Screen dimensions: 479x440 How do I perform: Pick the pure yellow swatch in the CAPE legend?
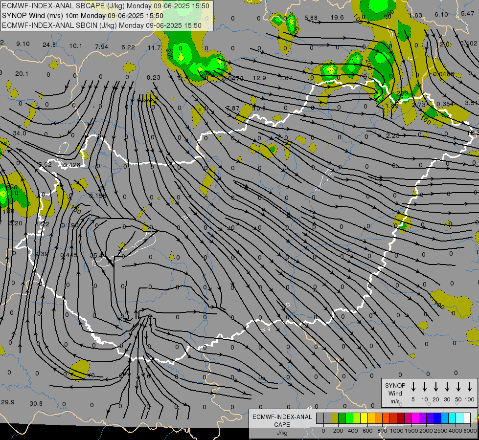[364, 418]
